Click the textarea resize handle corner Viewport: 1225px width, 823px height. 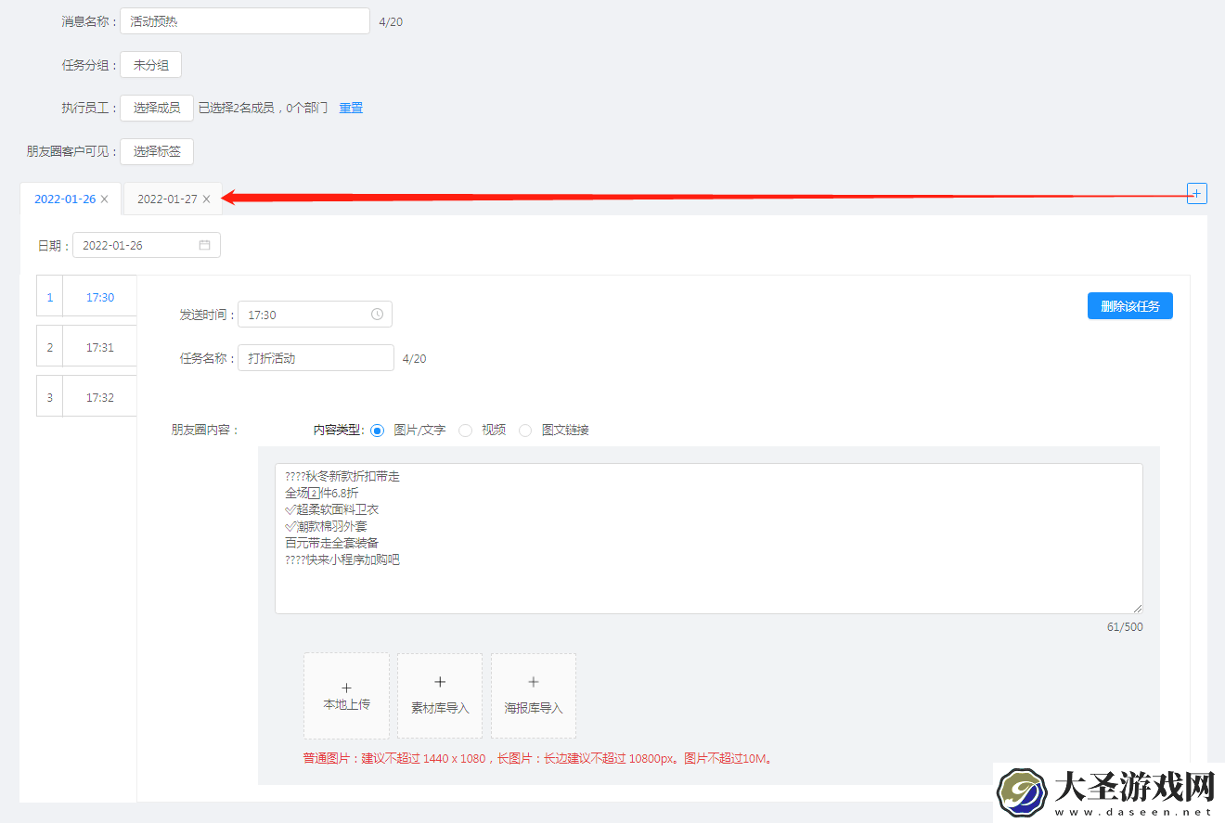click(x=1137, y=608)
